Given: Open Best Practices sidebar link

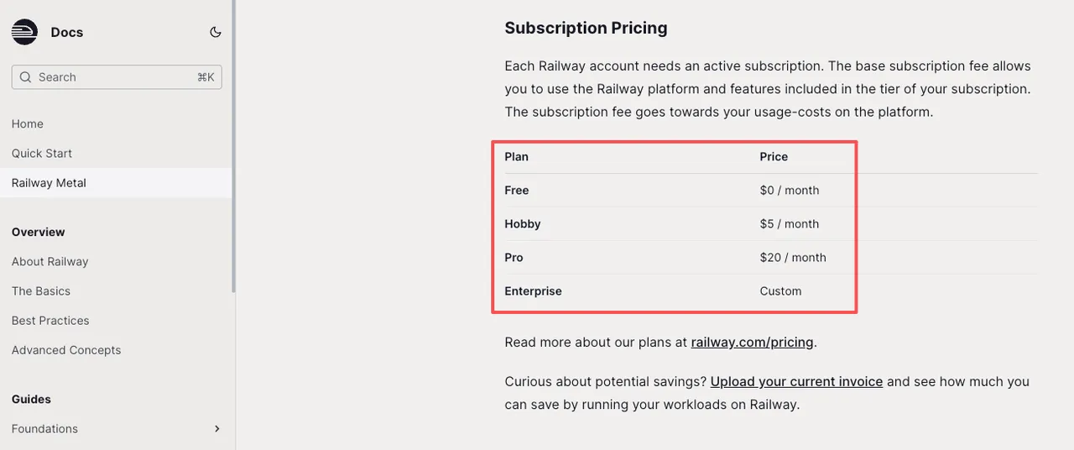Looking at the screenshot, I should pyautogui.click(x=50, y=320).
